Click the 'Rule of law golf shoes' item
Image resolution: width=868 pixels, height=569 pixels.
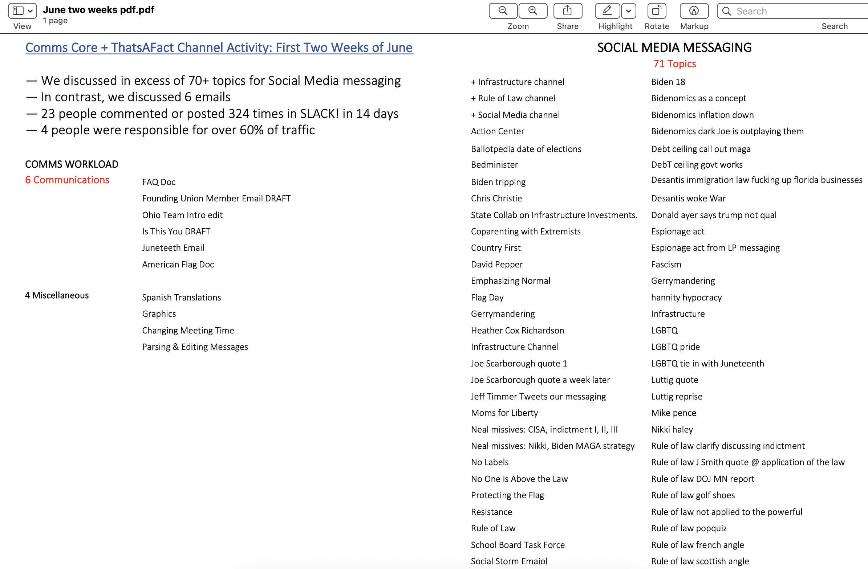(x=693, y=495)
